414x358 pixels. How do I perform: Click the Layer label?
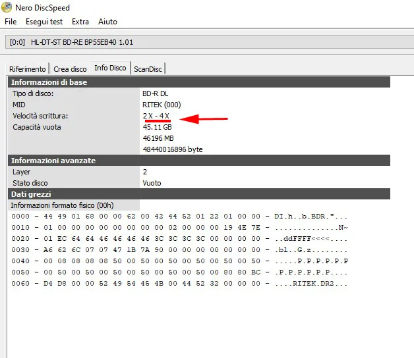coord(21,172)
